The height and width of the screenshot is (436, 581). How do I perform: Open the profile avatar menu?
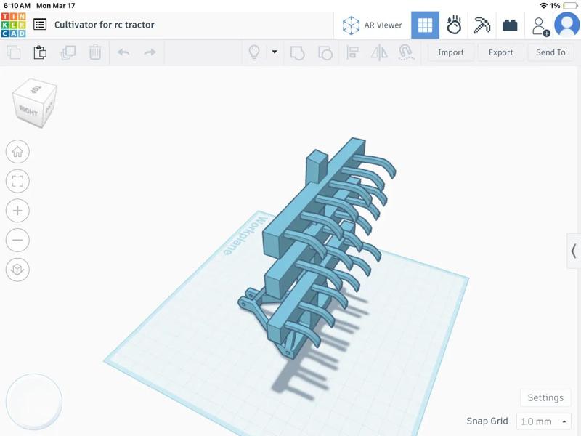[565, 24]
